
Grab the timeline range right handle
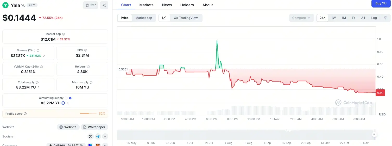coord(374,134)
